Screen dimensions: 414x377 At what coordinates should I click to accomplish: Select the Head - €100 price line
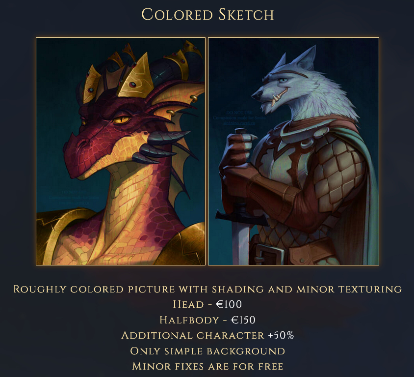point(207,304)
